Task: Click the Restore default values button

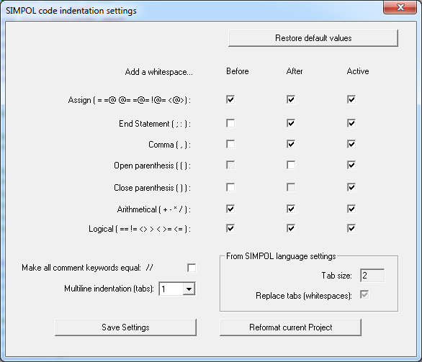Action: tap(313, 38)
